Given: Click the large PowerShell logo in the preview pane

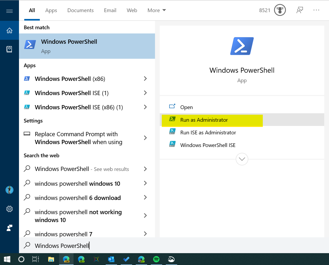Looking at the screenshot, I should point(242,46).
